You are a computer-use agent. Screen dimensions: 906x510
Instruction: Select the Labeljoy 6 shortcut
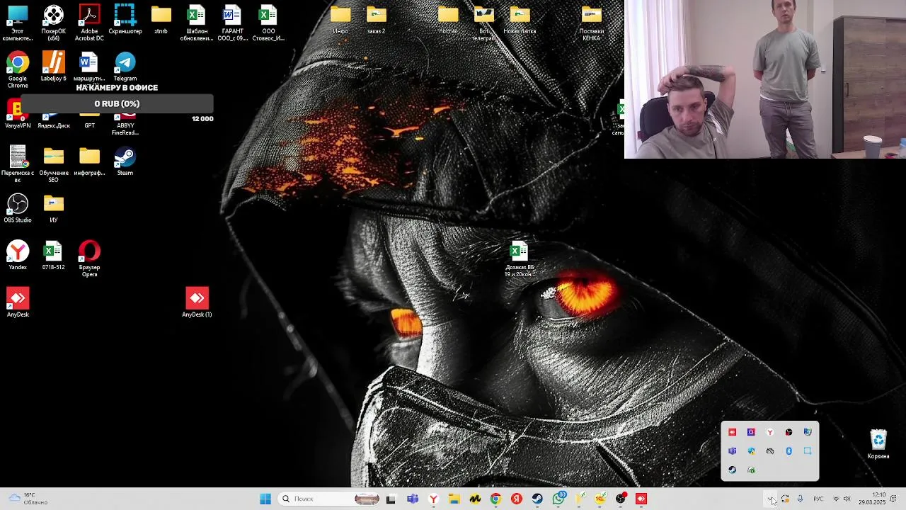click(53, 67)
